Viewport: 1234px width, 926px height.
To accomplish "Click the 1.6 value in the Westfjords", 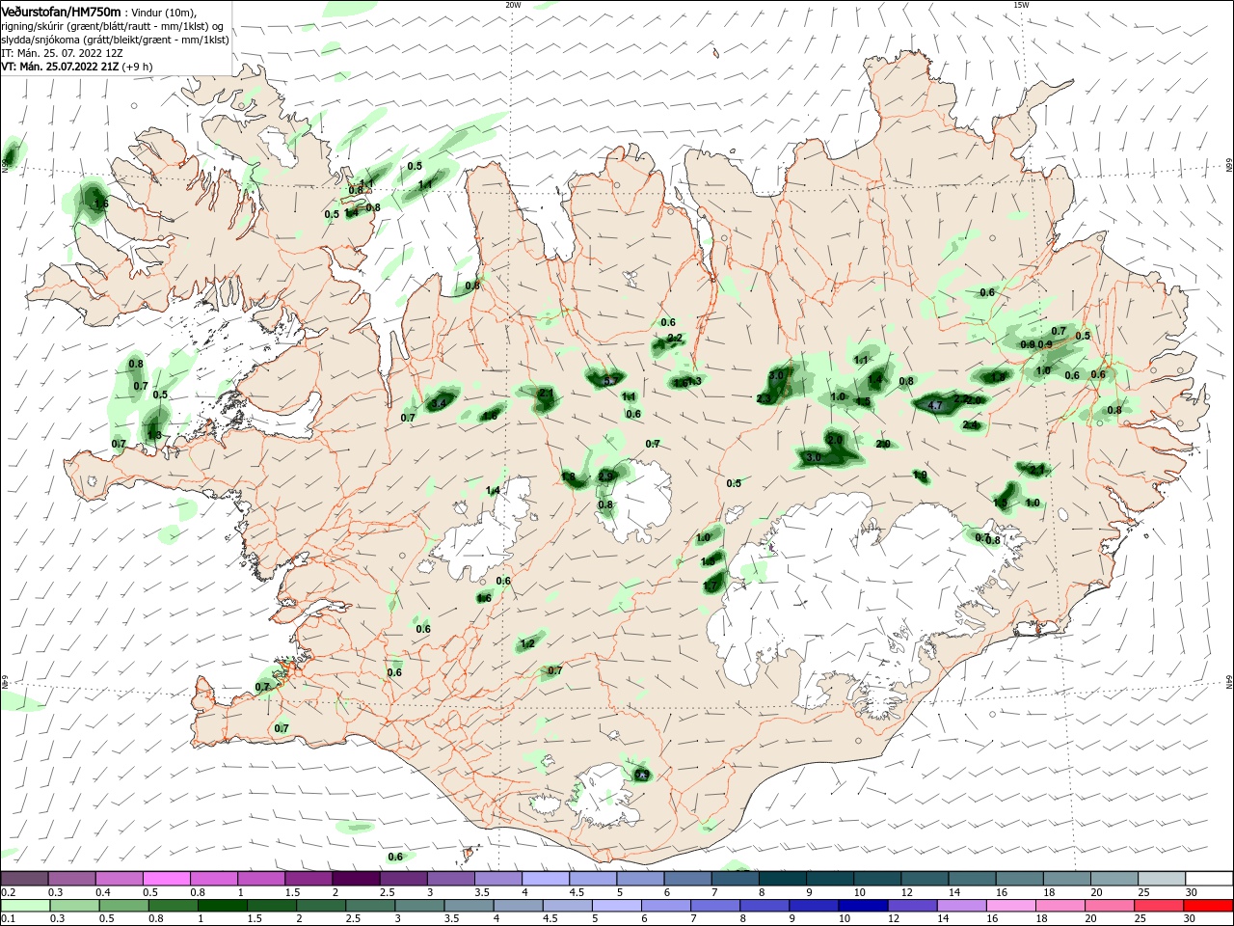I will tap(101, 204).
